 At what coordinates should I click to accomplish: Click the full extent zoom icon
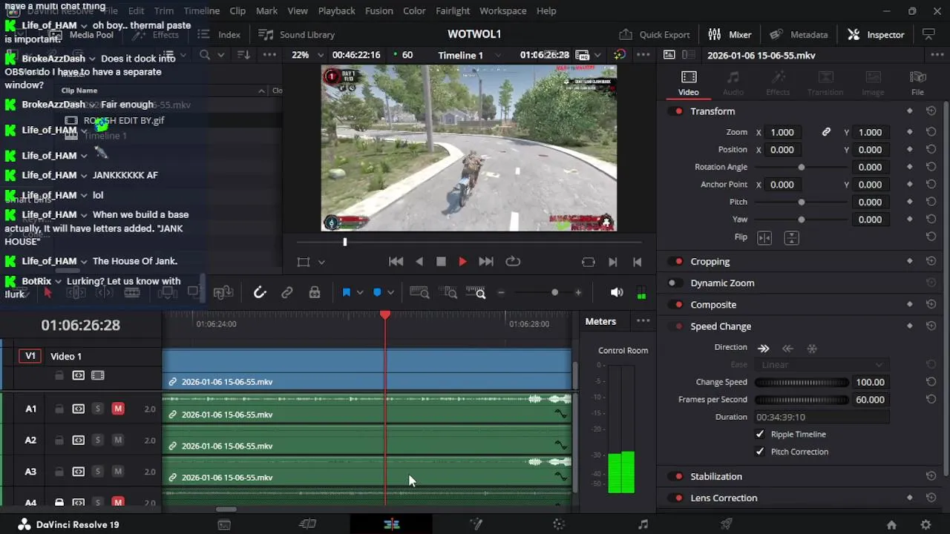[419, 293]
